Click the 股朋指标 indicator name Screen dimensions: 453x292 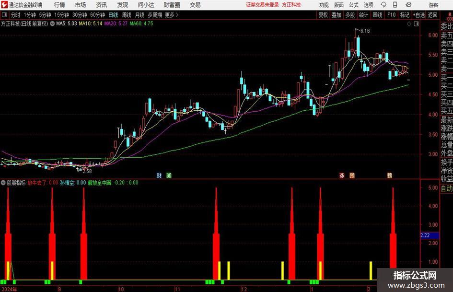click(x=16, y=183)
